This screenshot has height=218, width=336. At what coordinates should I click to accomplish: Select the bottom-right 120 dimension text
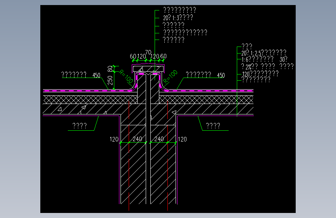coord(182,139)
